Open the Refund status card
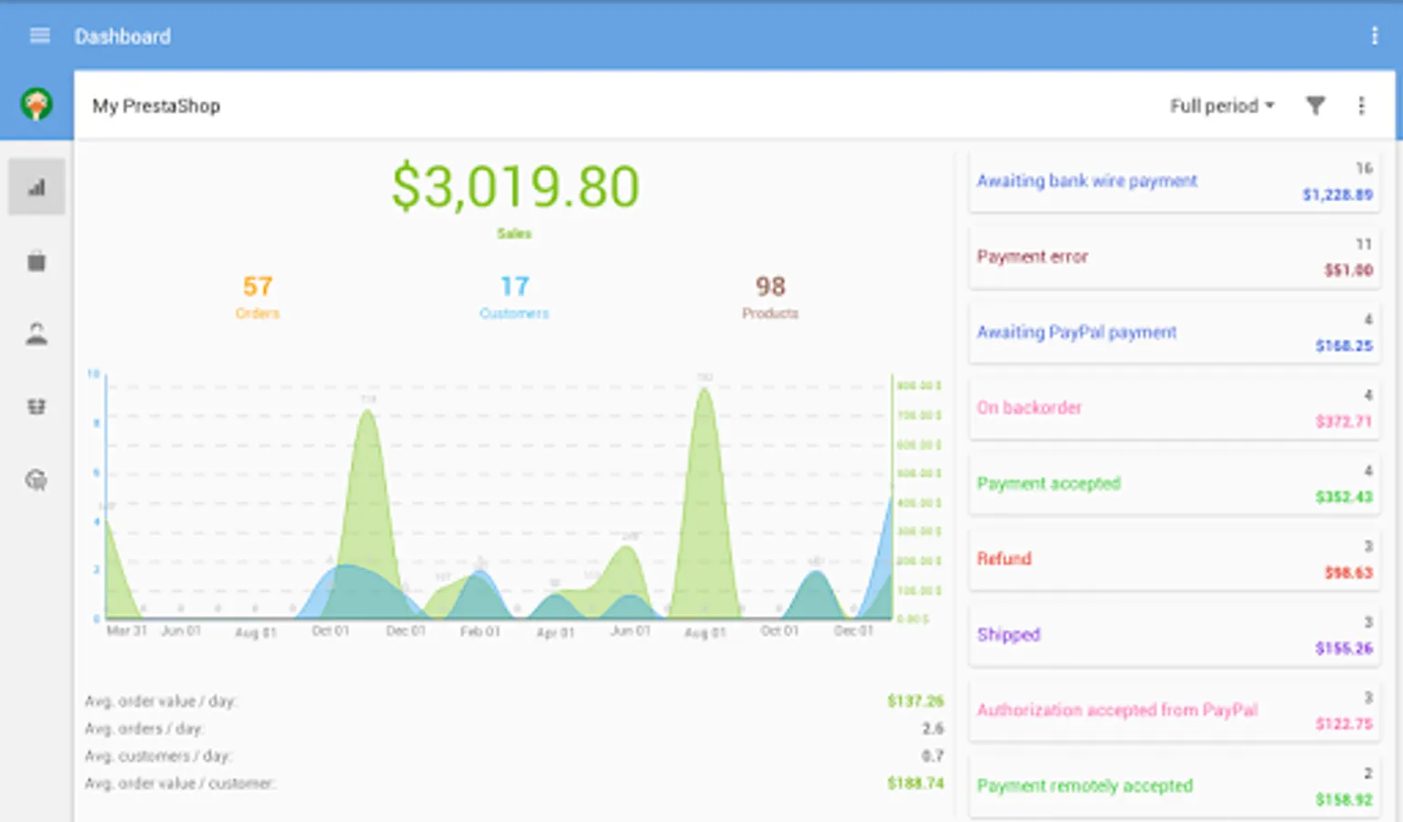The height and width of the screenshot is (822, 1403). [x=1174, y=559]
